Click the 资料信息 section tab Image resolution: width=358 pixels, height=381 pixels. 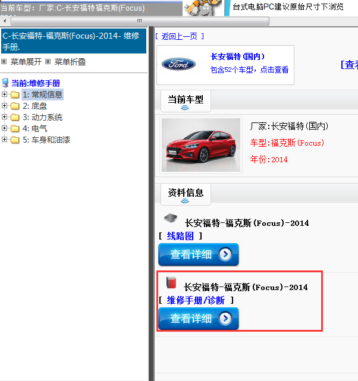click(186, 194)
